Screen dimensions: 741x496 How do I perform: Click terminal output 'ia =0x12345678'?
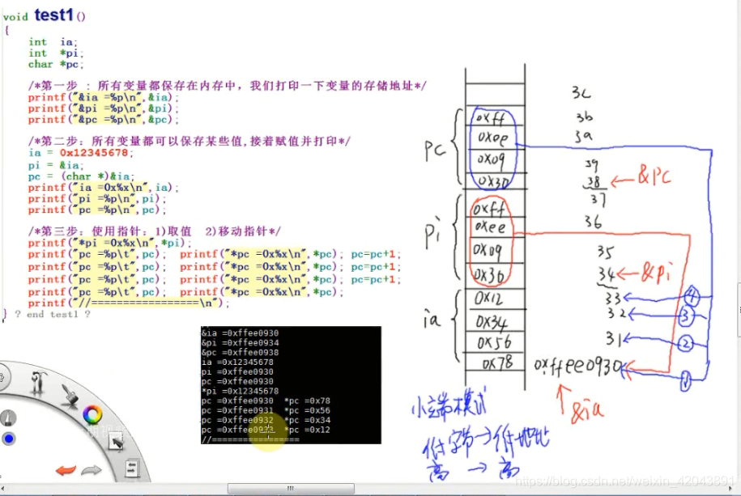click(x=237, y=362)
